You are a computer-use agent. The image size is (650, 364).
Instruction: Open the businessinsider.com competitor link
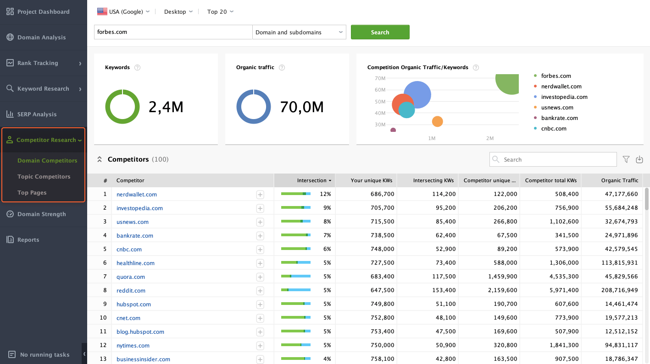[143, 359]
